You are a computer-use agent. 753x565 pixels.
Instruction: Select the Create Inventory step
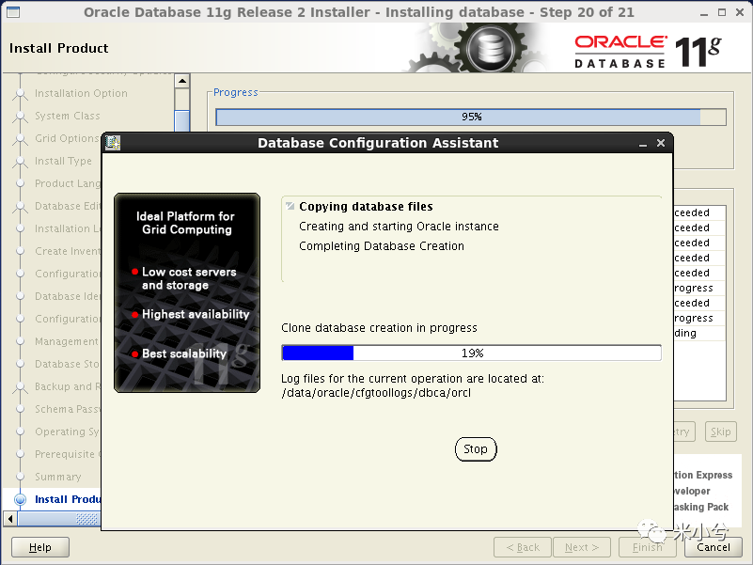coord(68,251)
